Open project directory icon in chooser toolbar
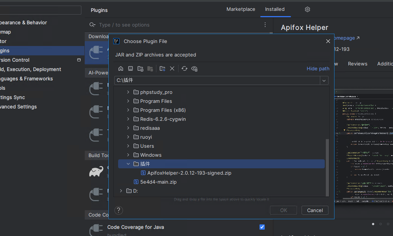The width and height of the screenshot is (393, 236). click(140, 68)
